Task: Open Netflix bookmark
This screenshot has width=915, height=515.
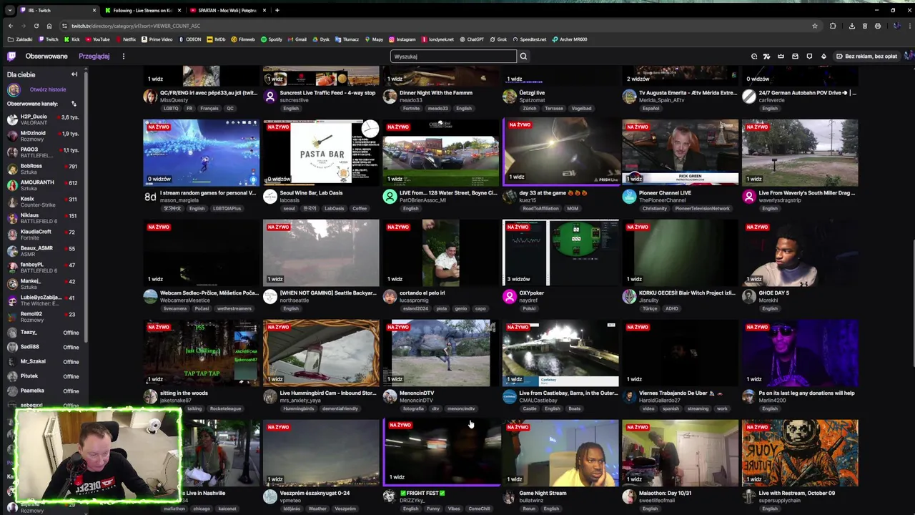Action: tap(126, 39)
